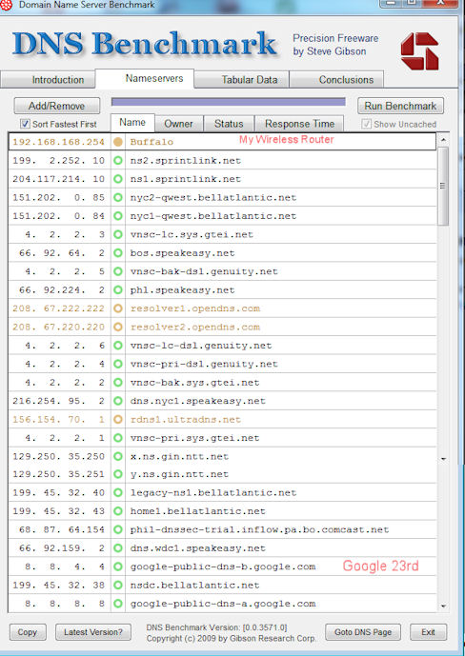Select the Status sub-tab
The image size is (465, 656).
coord(229,124)
